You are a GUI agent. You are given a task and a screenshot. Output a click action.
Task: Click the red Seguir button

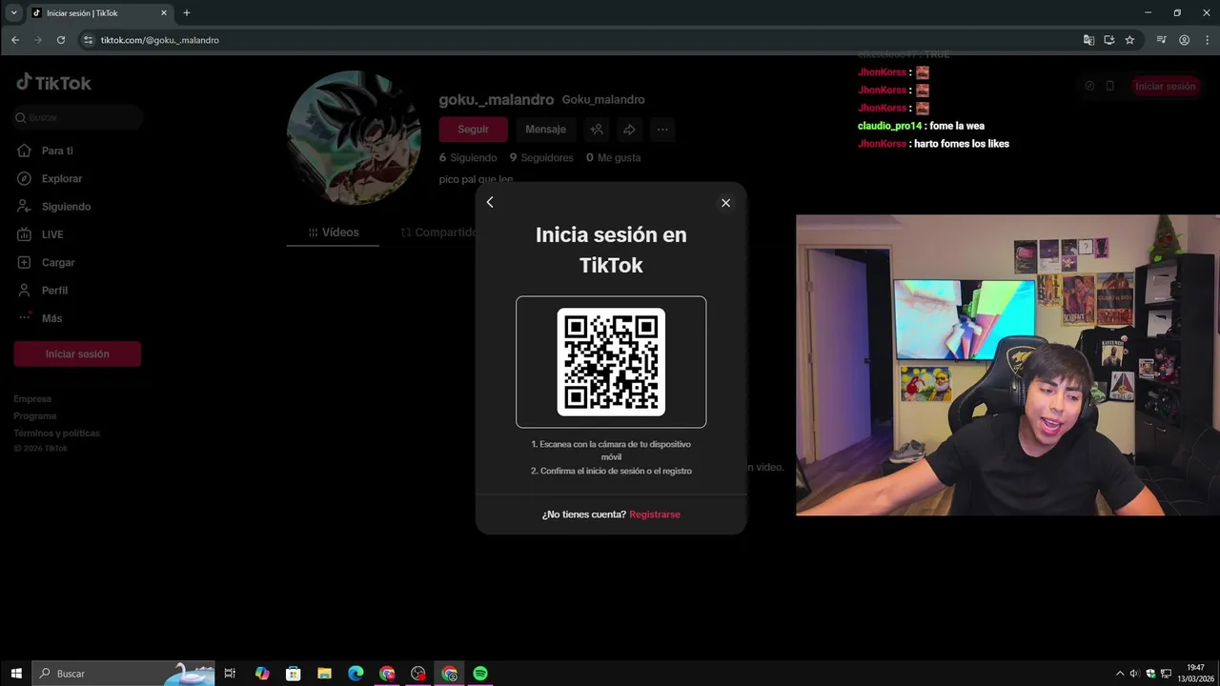(x=473, y=130)
